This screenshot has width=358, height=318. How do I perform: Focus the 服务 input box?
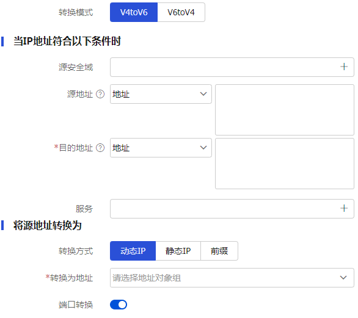[x=232, y=209]
